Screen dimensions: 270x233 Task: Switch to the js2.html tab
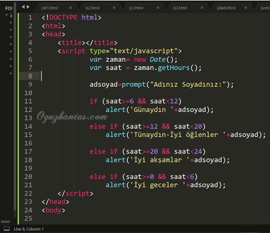click(92, 8)
